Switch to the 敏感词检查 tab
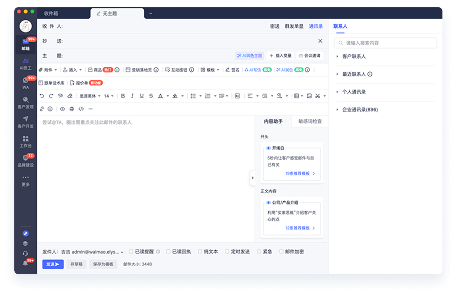Screen dimensions: 456x295 pos(310,121)
